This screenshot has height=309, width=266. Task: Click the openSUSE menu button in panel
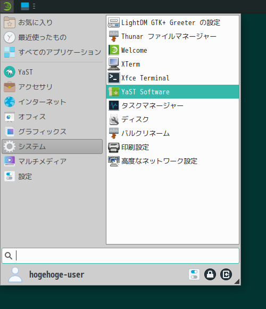click(7, 6)
